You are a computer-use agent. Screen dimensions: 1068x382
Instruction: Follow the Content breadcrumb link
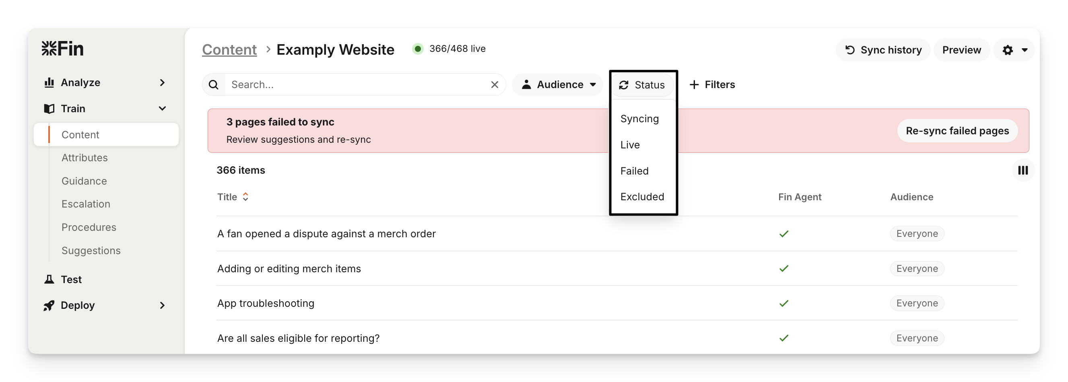229,50
